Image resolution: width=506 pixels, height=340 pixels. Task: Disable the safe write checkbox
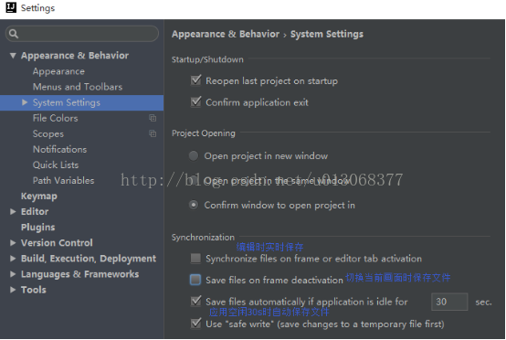(x=195, y=324)
